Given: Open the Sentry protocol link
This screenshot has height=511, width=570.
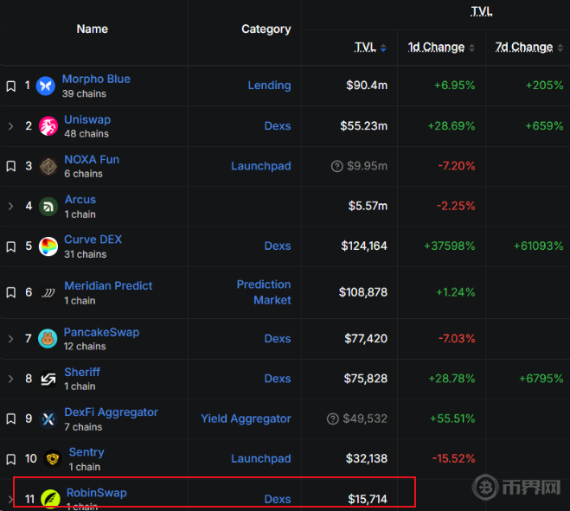Looking at the screenshot, I should (x=86, y=452).
